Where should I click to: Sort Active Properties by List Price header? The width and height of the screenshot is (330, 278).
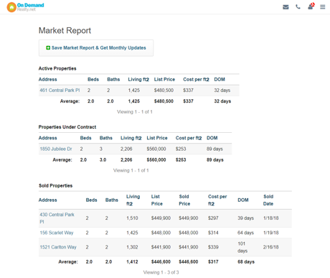(x=164, y=80)
